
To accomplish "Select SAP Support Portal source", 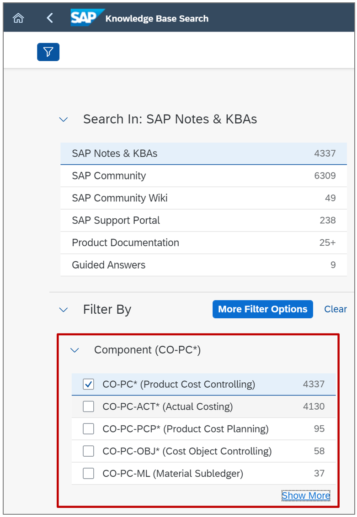I will [203, 220].
